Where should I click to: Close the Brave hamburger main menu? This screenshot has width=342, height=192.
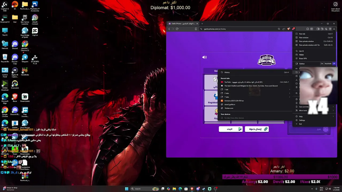tap(334, 29)
